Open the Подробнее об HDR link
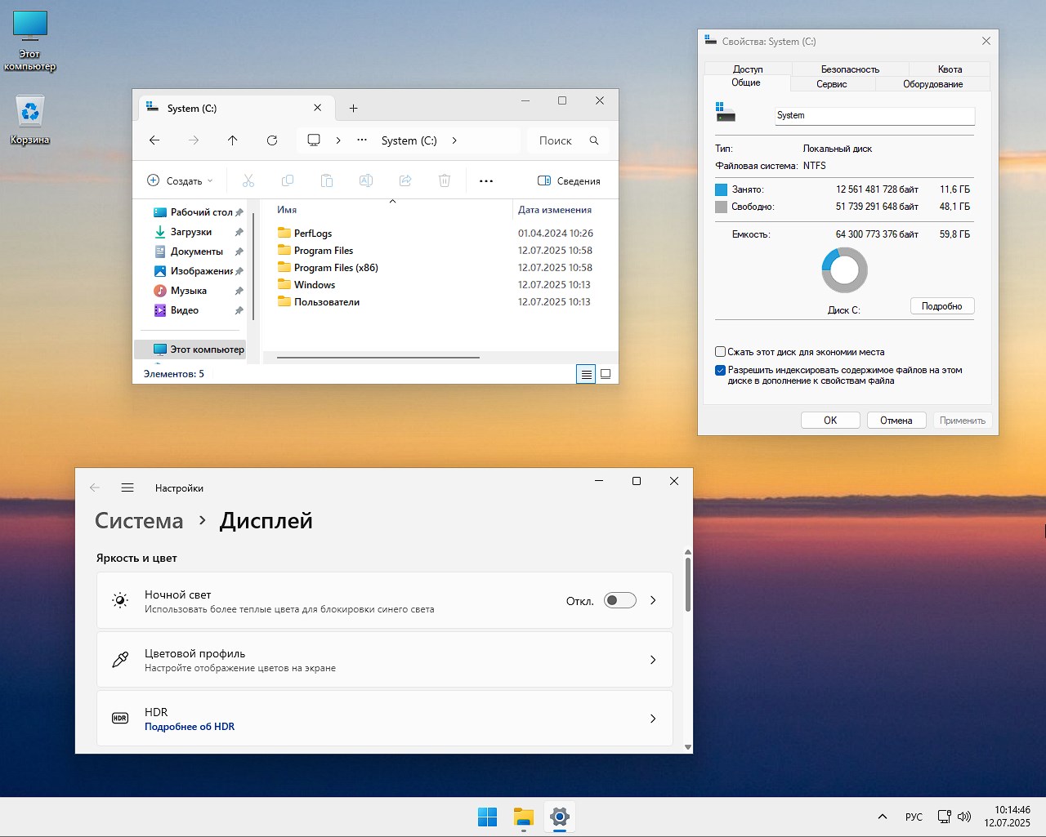The image size is (1046, 837). click(x=190, y=727)
